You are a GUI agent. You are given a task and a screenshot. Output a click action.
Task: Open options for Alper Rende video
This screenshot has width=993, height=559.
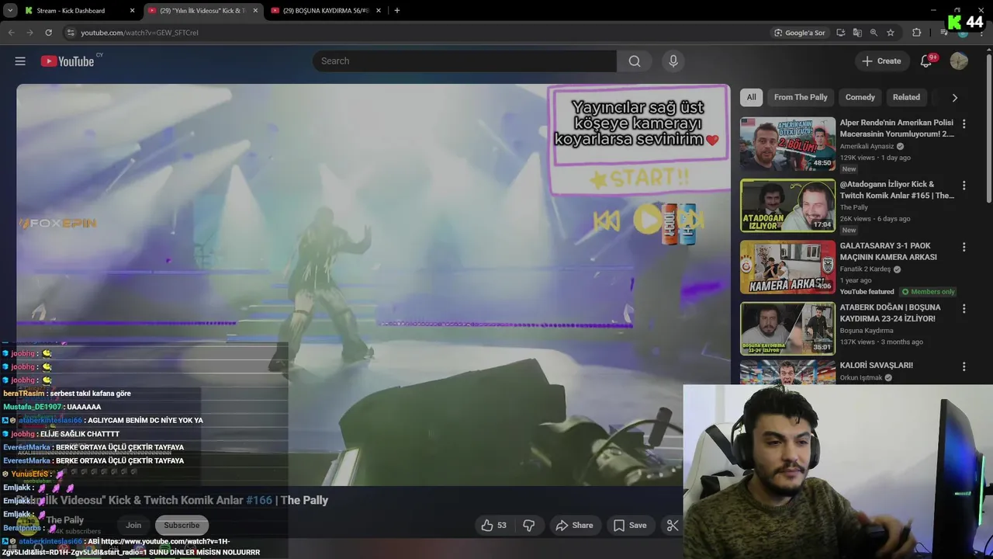pos(964,123)
